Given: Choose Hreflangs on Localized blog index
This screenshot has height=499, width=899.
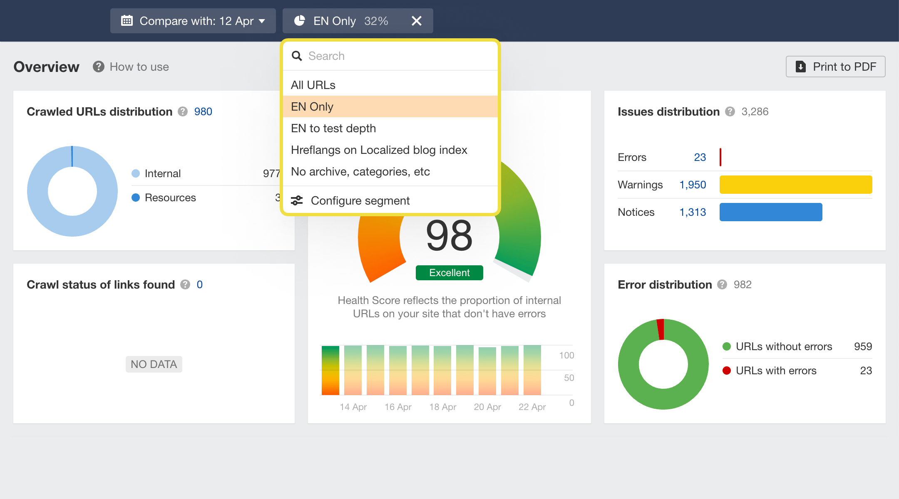Looking at the screenshot, I should coord(390,150).
